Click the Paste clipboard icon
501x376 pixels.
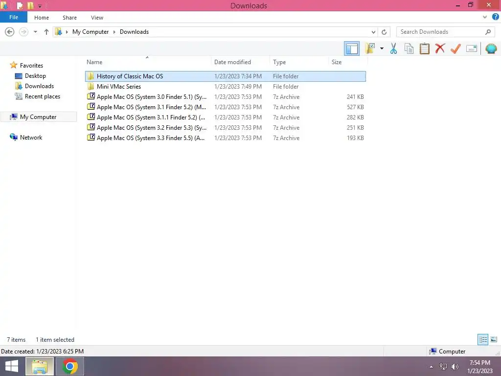point(424,48)
